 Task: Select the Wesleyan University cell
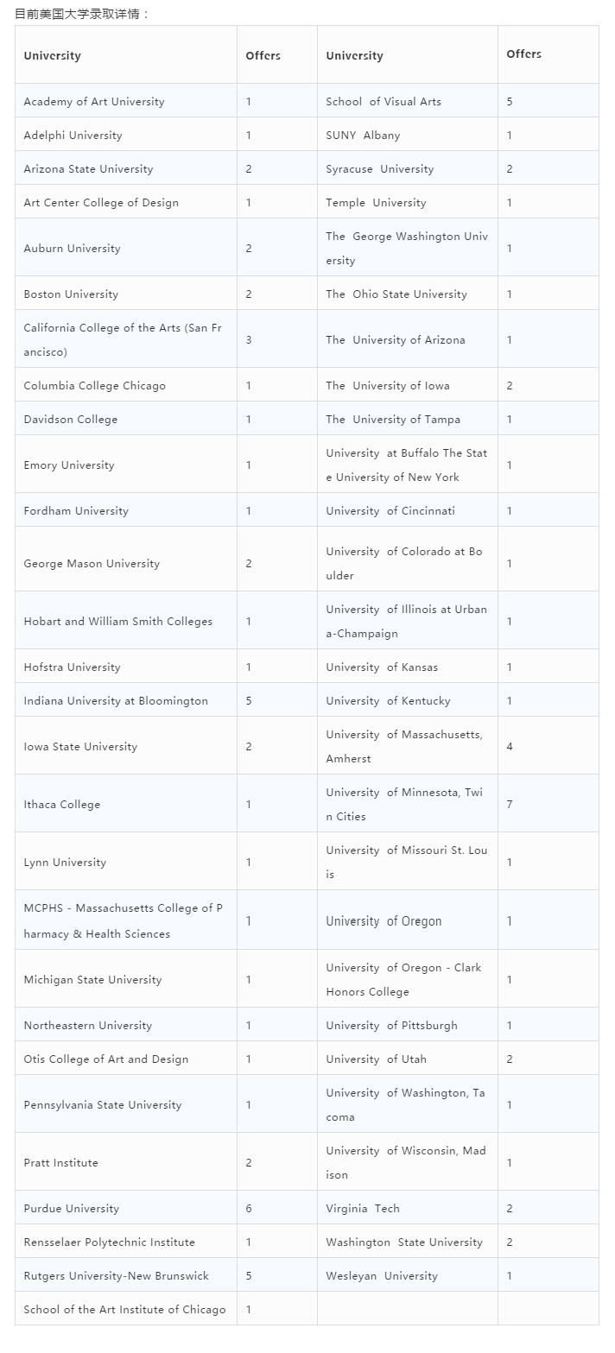[x=407, y=1275]
